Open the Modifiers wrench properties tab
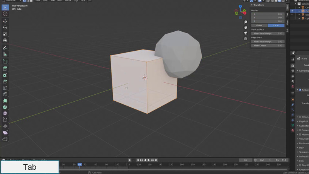309x174 pixels. click(x=293, y=104)
